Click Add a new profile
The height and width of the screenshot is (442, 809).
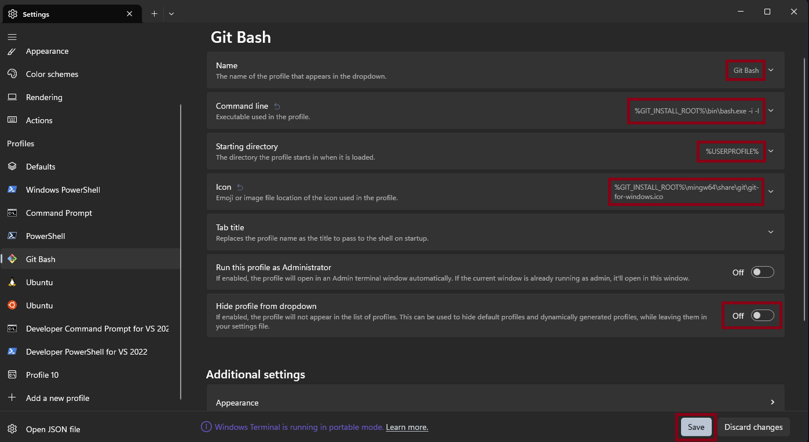[57, 397]
